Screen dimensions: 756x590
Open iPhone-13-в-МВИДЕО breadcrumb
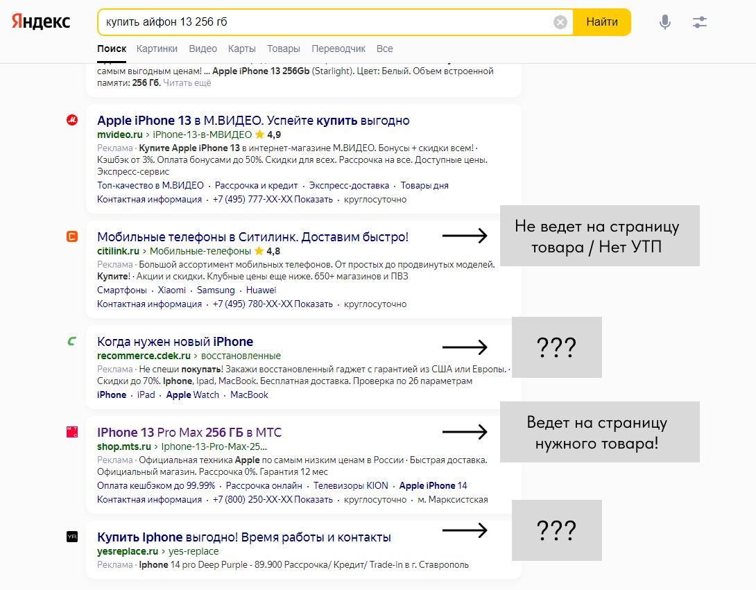click(x=203, y=135)
